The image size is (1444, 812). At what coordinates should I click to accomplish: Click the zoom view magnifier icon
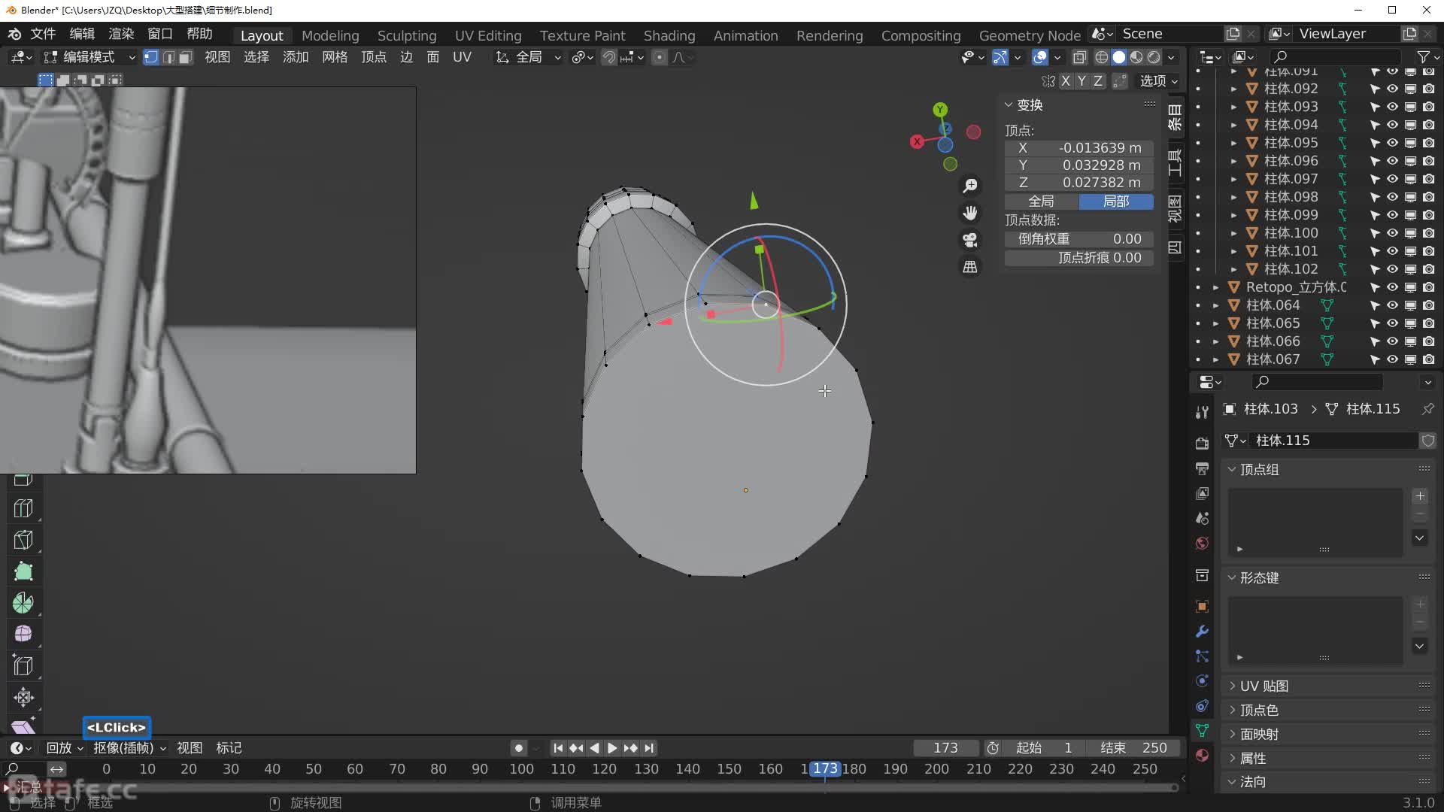click(970, 186)
